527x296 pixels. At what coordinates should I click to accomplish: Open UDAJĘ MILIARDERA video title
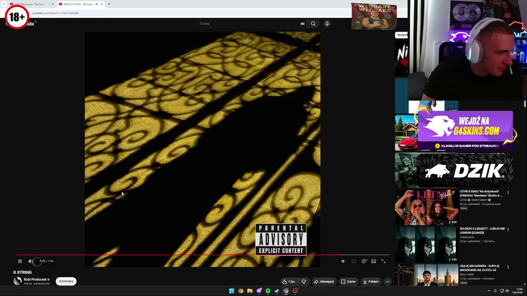pyautogui.click(x=480, y=268)
